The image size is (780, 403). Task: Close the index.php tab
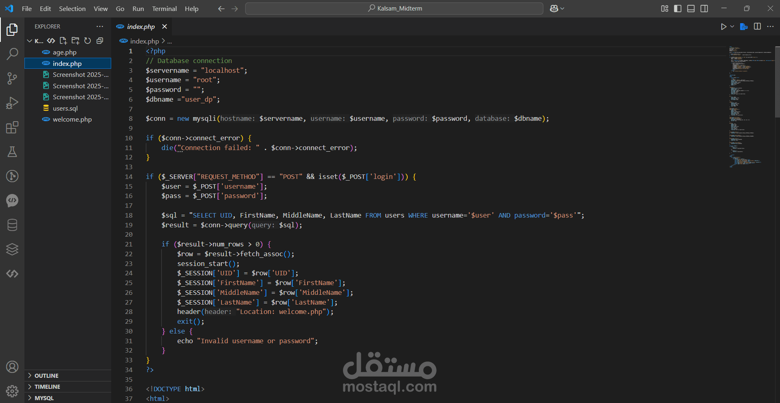165,26
